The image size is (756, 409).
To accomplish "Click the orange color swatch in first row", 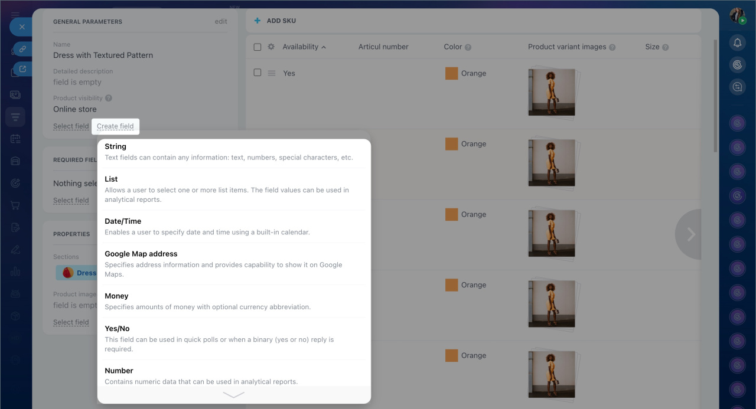I will pos(452,73).
